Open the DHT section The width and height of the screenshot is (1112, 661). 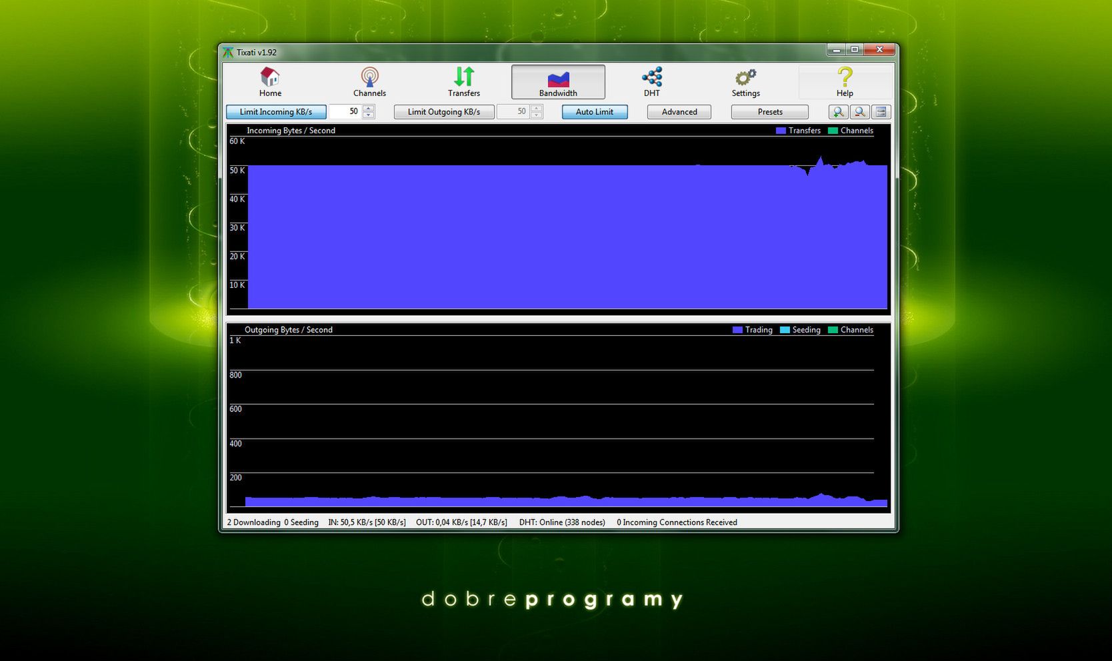coord(652,82)
